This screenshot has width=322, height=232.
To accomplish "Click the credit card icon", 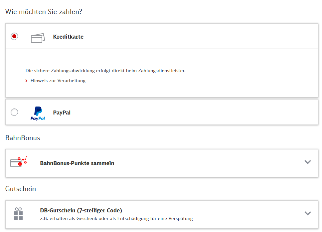I will coord(38,38).
